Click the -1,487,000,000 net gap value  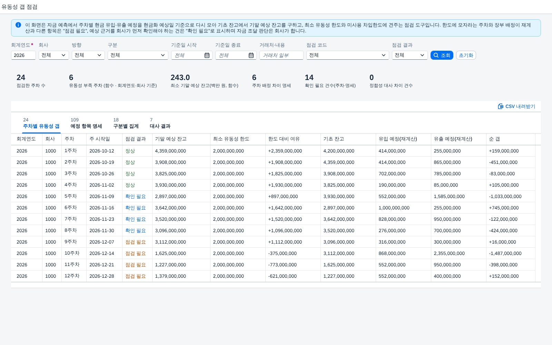(x=505, y=253)
